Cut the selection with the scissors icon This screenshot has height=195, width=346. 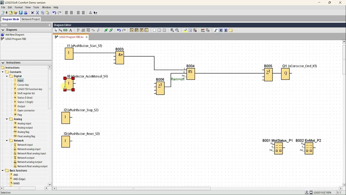point(37,13)
